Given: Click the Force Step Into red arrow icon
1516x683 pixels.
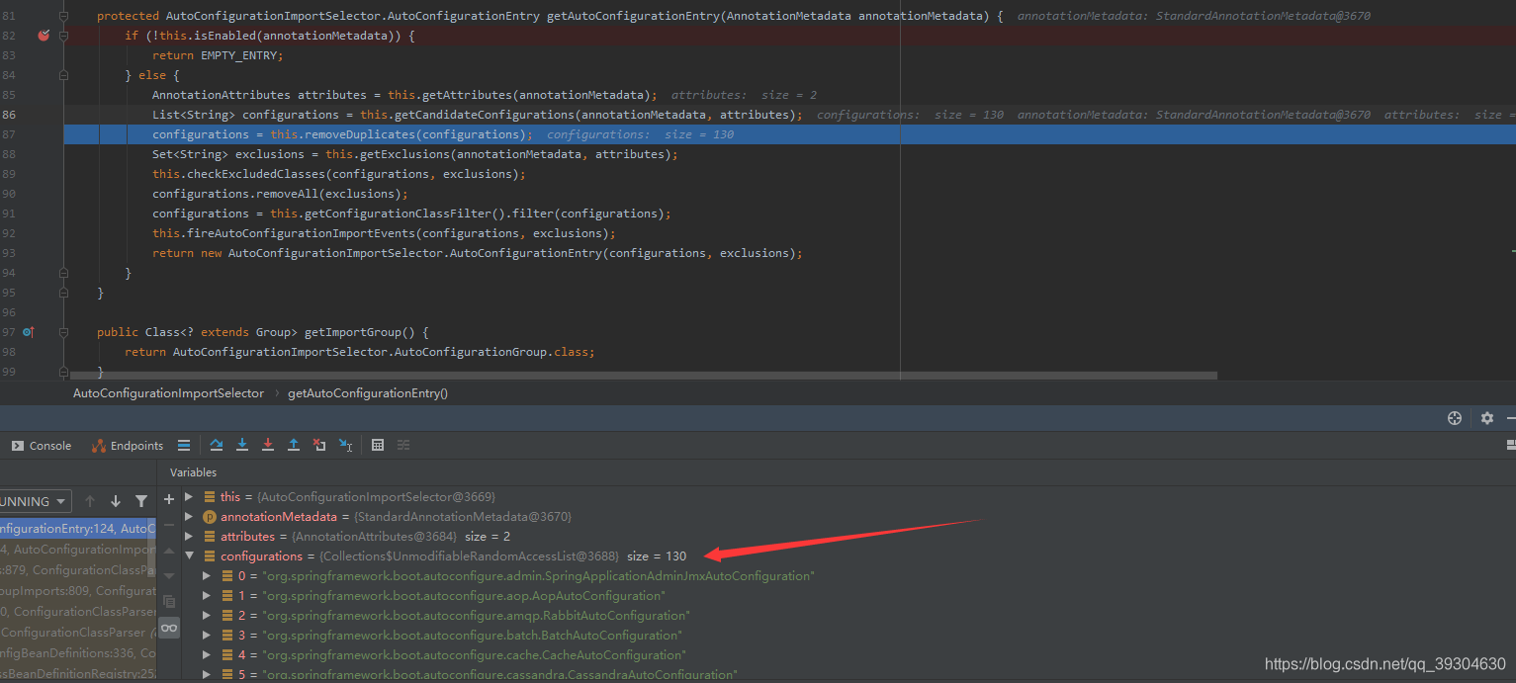Looking at the screenshot, I should (267, 445).
